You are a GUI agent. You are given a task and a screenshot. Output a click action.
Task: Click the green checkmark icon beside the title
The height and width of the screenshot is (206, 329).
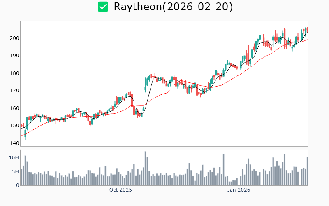point(103,7)
